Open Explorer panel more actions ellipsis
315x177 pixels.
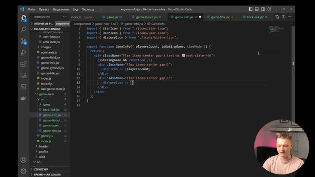click(64, 17)
